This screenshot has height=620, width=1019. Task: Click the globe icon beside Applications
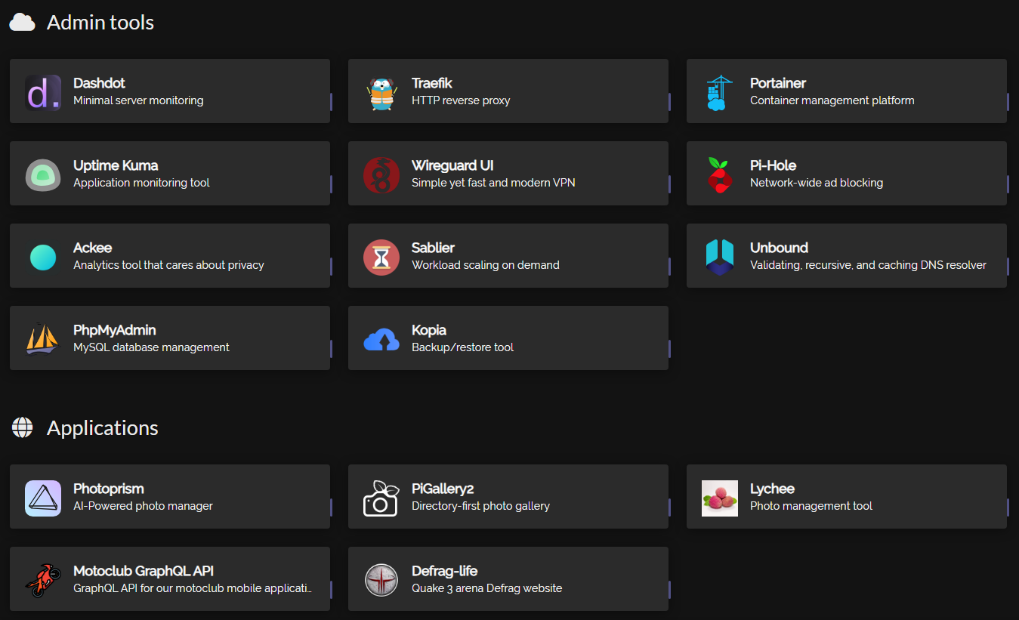click(x=22, y=427)
